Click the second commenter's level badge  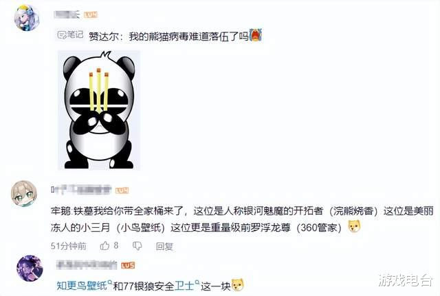122,191
